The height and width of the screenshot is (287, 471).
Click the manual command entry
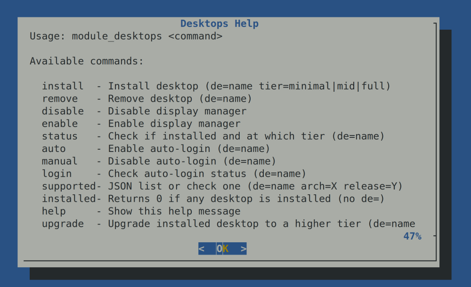[60, 161]
